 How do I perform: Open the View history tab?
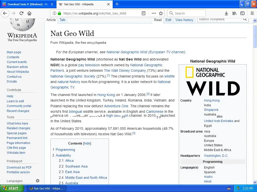click(x=184, y=20)
